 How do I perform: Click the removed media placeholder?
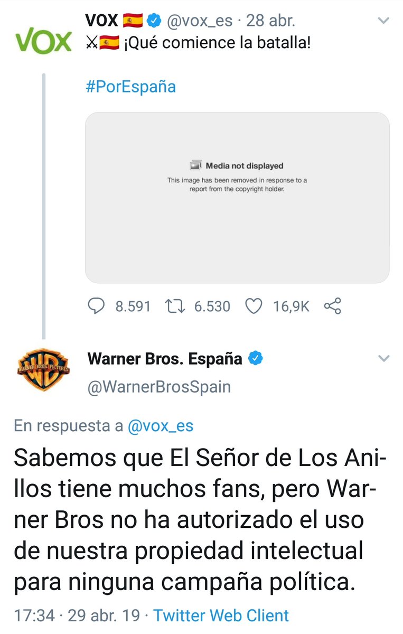237,198
